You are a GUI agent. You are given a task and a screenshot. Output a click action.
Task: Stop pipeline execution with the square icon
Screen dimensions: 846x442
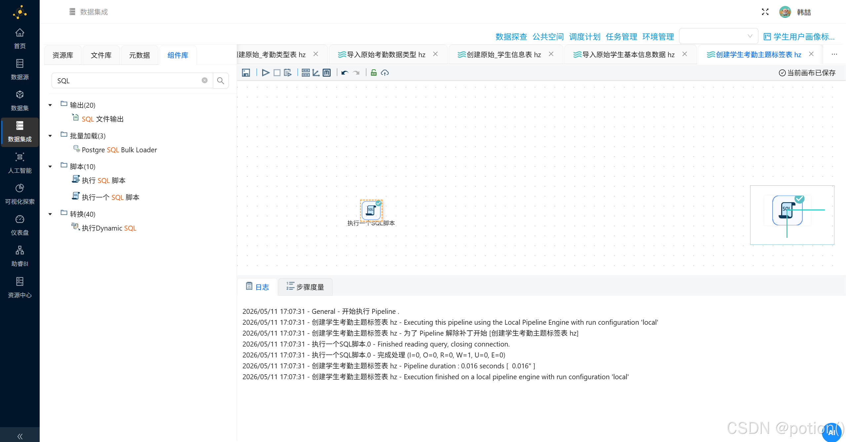(277, 73)
